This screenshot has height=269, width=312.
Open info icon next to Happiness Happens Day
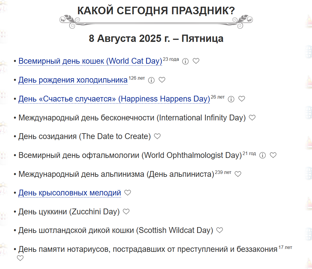(x=231, y=99)
